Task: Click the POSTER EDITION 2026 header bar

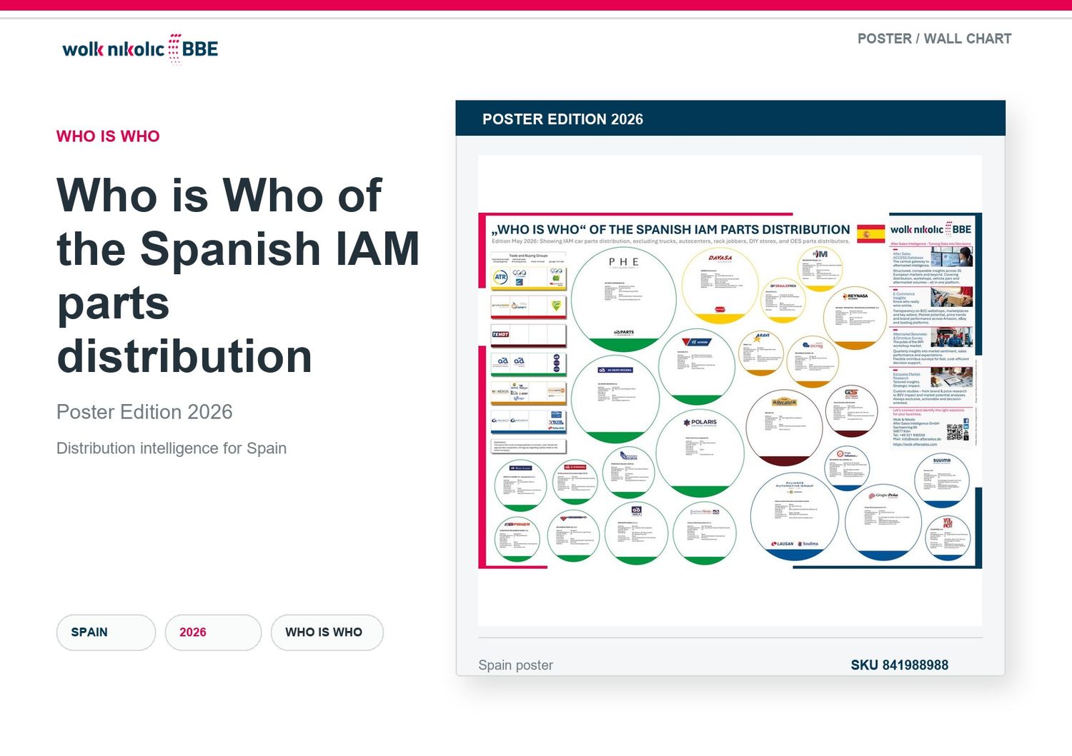Action: click(730, 119)
